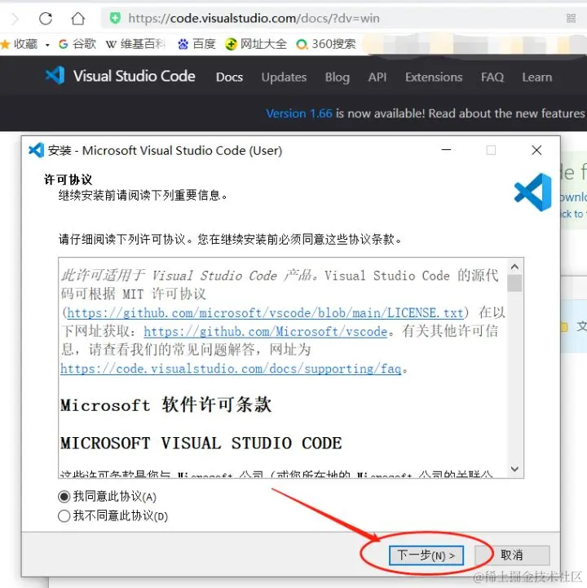Image resolution: width=587 pixels, height=588 pixels.
Task: Close the installer dialog with X
Action: point(536,150)
